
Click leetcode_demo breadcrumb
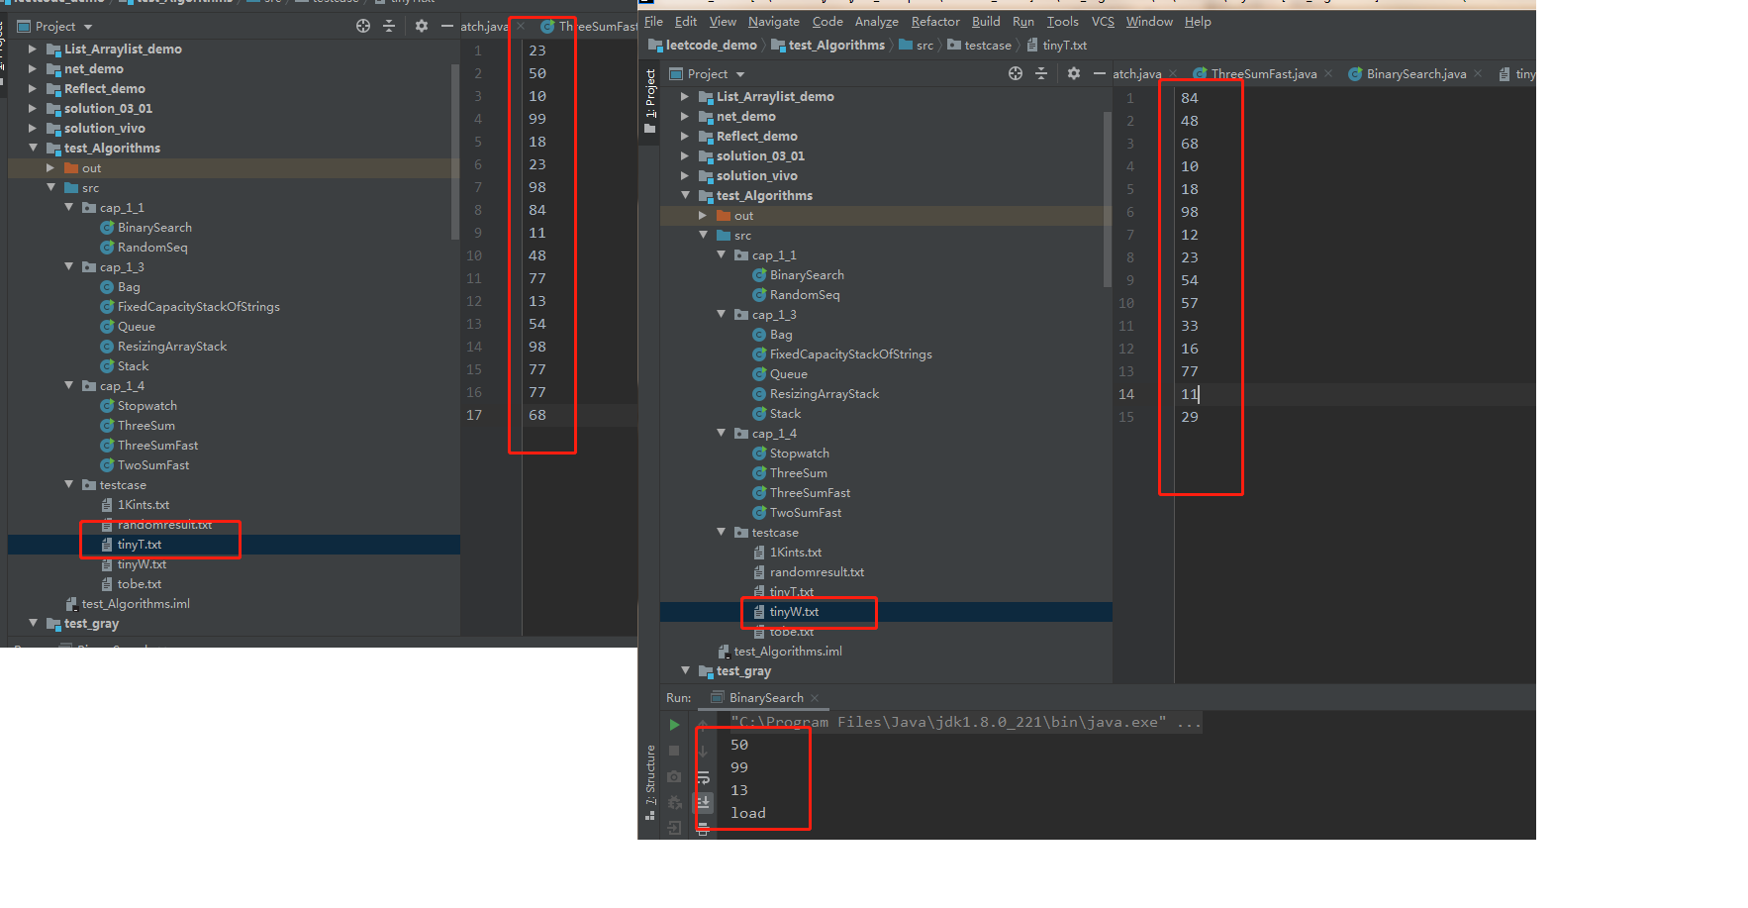pyautogui.click(x=703, y=45)
